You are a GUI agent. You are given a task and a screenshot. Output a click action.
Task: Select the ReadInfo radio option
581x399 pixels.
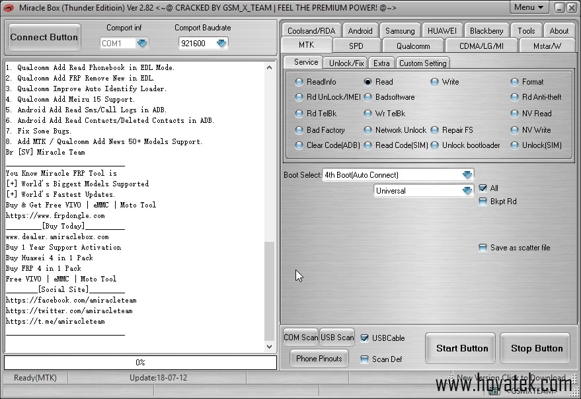pos(315,82)
